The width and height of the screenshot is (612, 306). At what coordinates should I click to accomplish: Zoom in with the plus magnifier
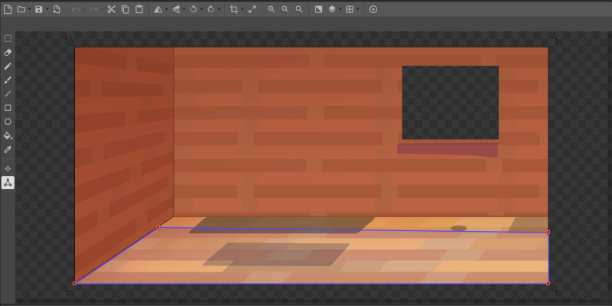(x=272, y=9)
